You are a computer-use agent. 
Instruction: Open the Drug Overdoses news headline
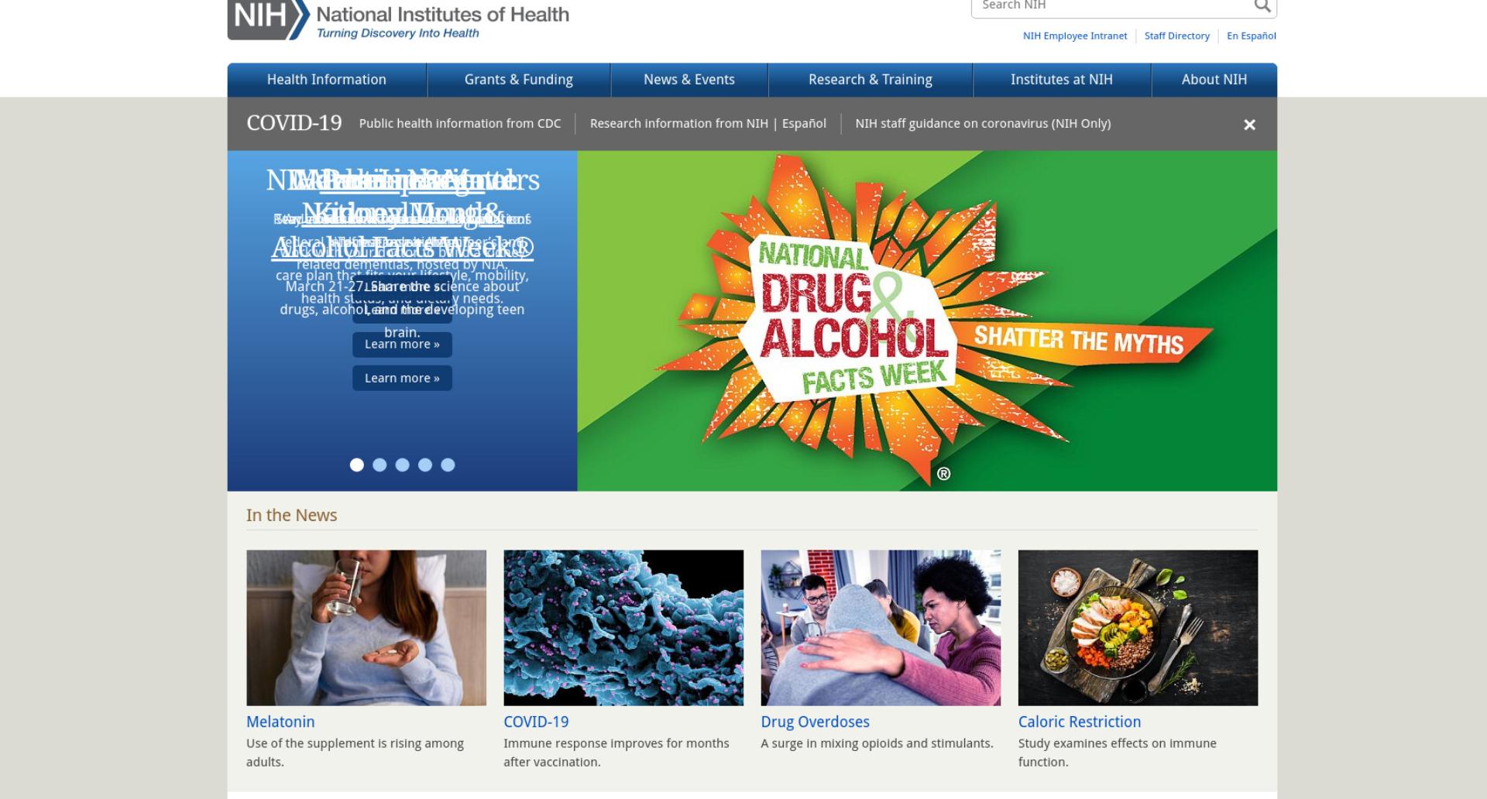coord(815,722)
